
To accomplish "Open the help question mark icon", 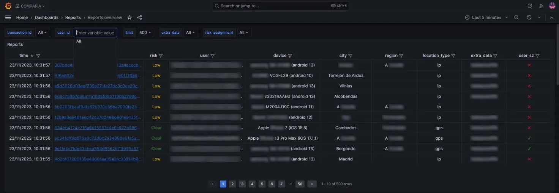I will [x=530, y=6].
